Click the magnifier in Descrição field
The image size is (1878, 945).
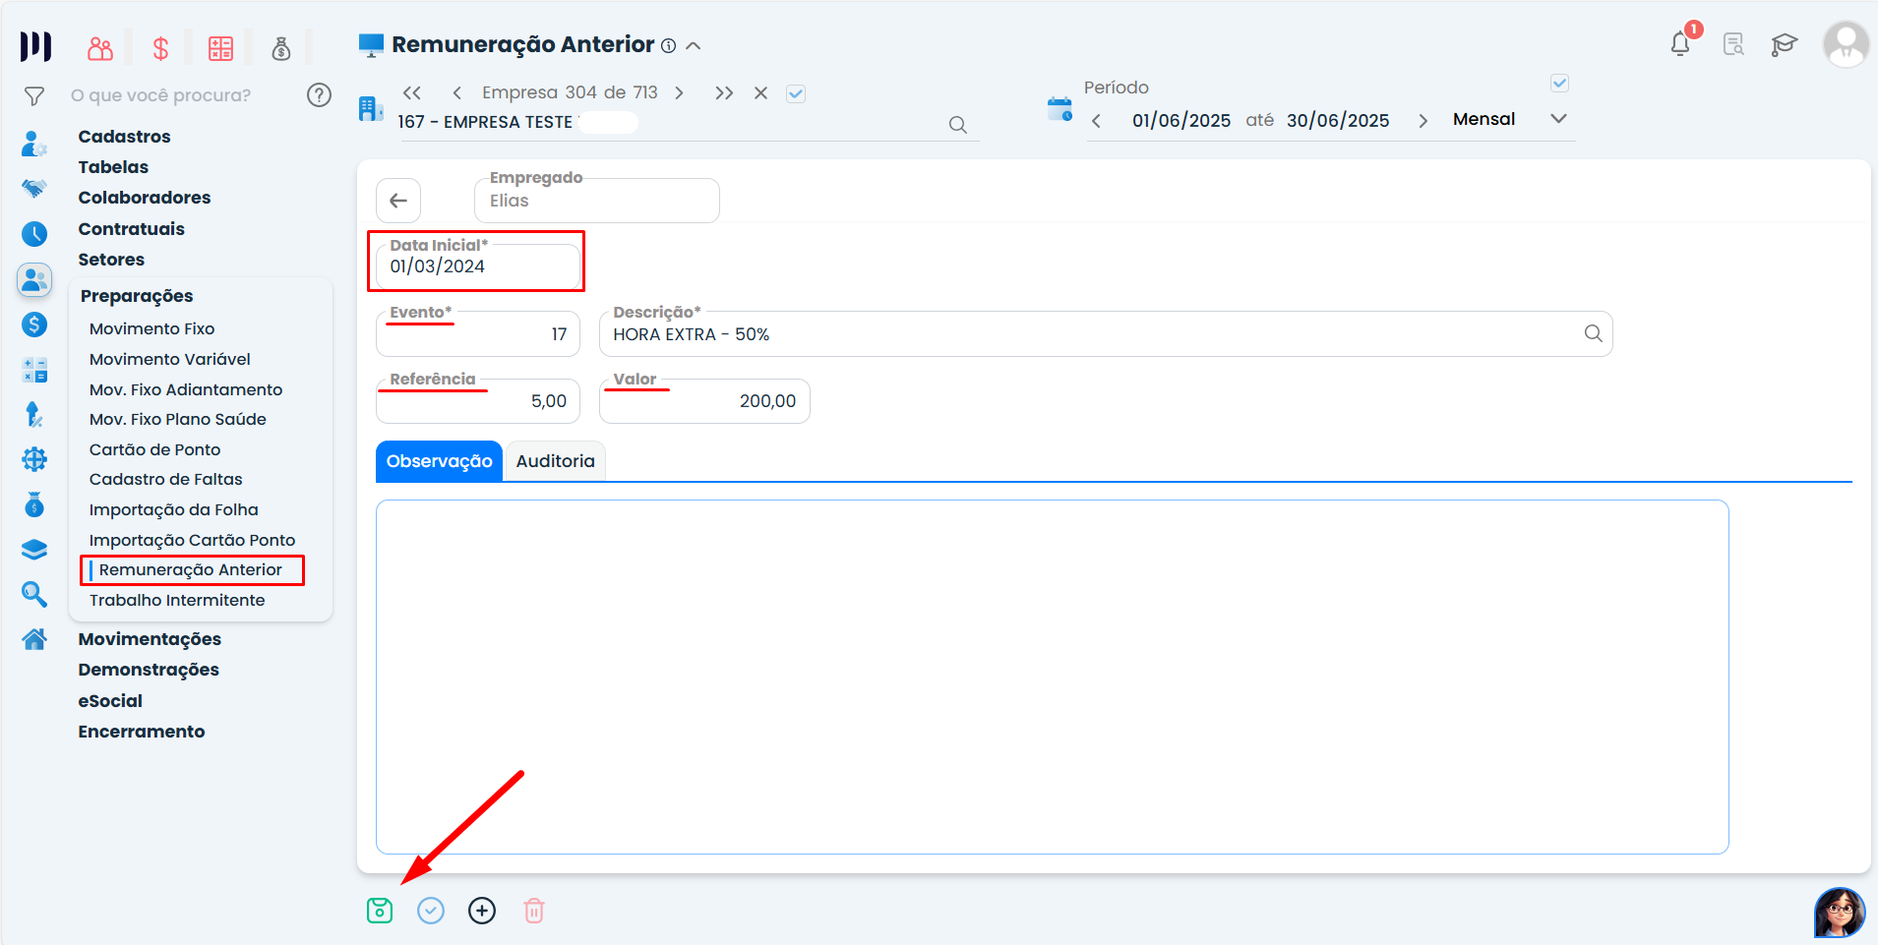pos(1593,334)
